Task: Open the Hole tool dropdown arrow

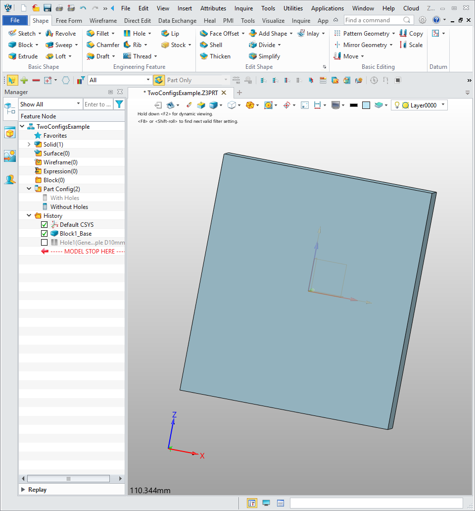Action: tap(150, 34)
